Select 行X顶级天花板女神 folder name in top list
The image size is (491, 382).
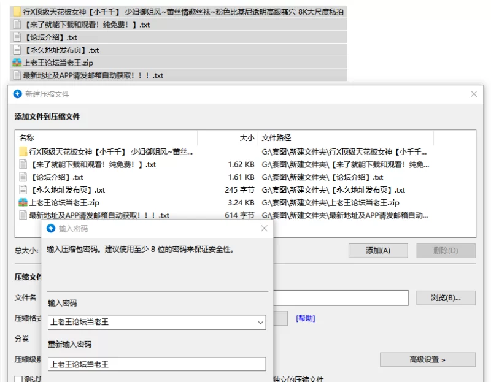coord(183,12)
